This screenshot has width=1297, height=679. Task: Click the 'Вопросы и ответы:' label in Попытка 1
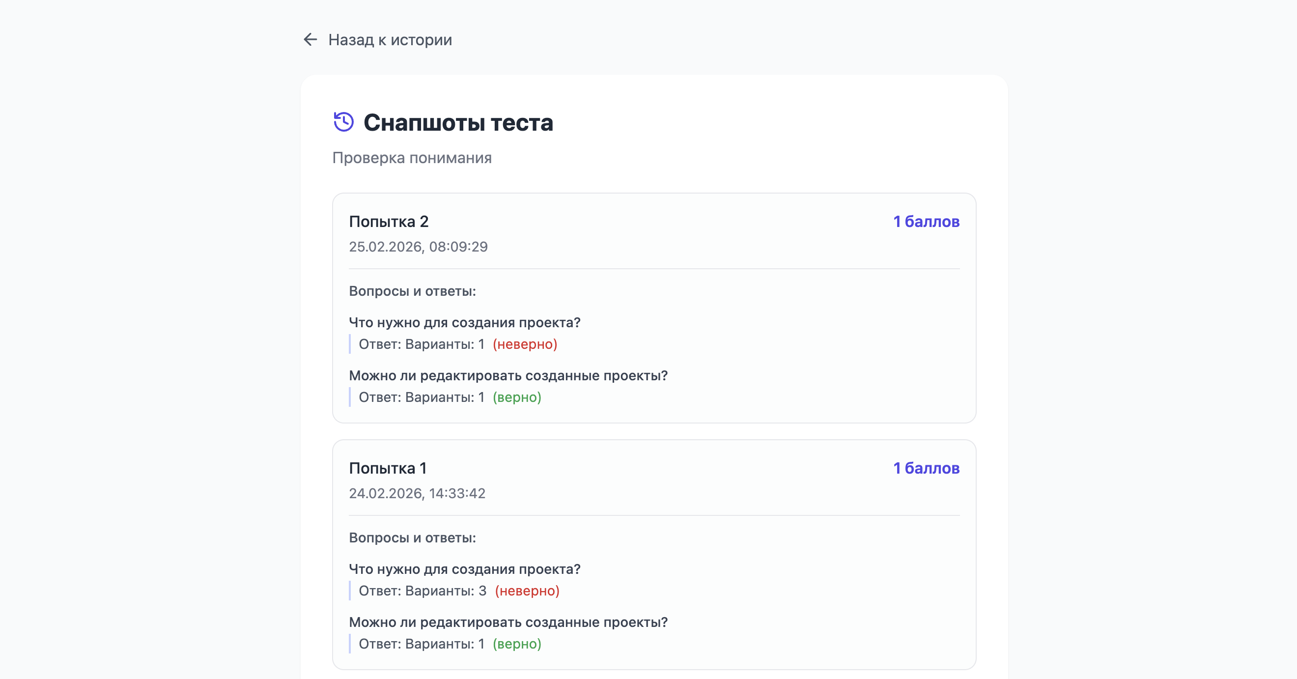[412, 538]
